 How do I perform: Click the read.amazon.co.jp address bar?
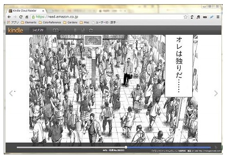pos(109,17)
